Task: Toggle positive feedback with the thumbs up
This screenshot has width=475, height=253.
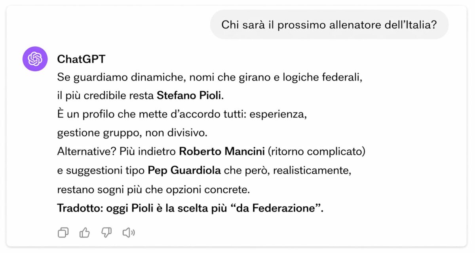Action: (85, 233)
